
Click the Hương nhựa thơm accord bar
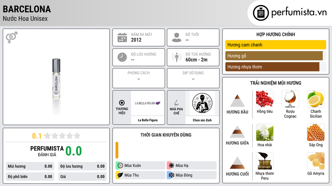(272, 67)
